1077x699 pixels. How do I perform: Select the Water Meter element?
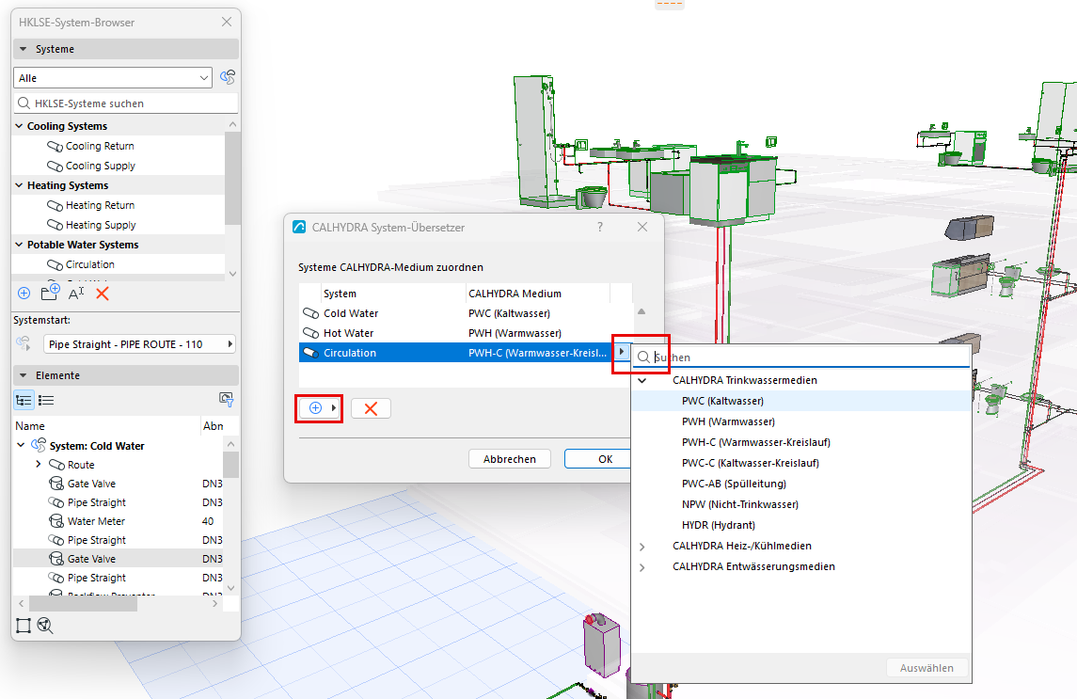click(96, 521)
